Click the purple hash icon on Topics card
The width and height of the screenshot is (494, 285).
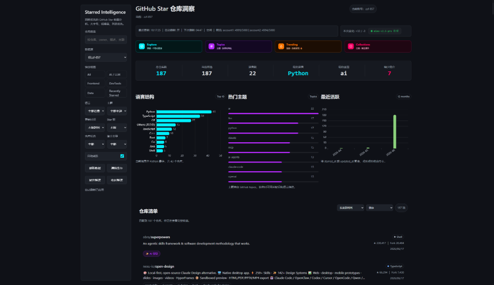click(x=211, y=46)
